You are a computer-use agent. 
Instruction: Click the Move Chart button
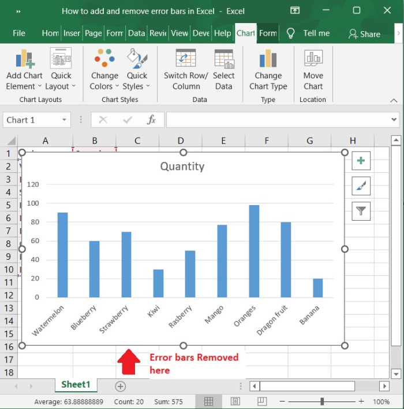click(x=313, y=69)
